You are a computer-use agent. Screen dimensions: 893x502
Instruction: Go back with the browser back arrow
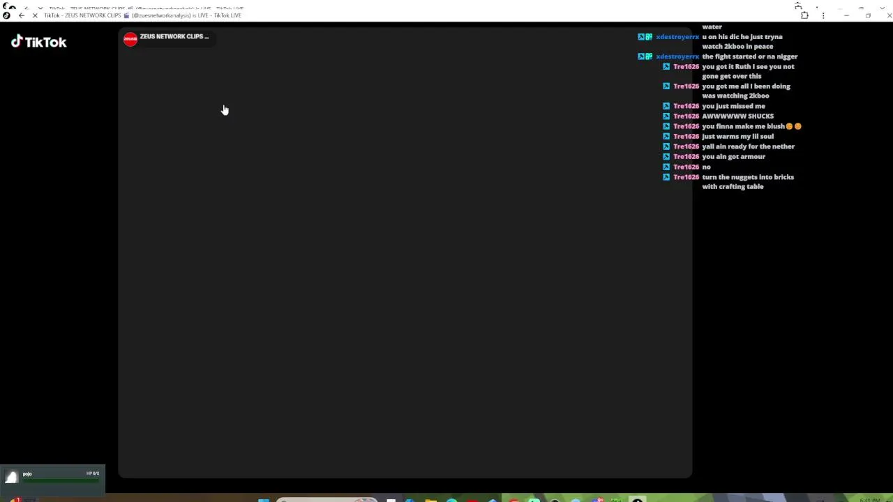coord(21,15)
